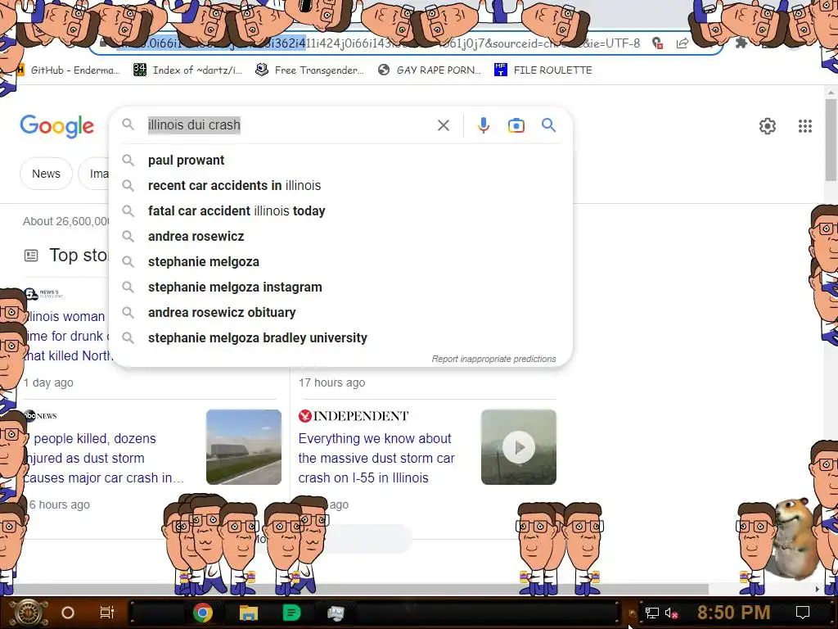This screenshot has width=838, height=629.
Task: Click the network tray icon
Action: coord(652,613)
